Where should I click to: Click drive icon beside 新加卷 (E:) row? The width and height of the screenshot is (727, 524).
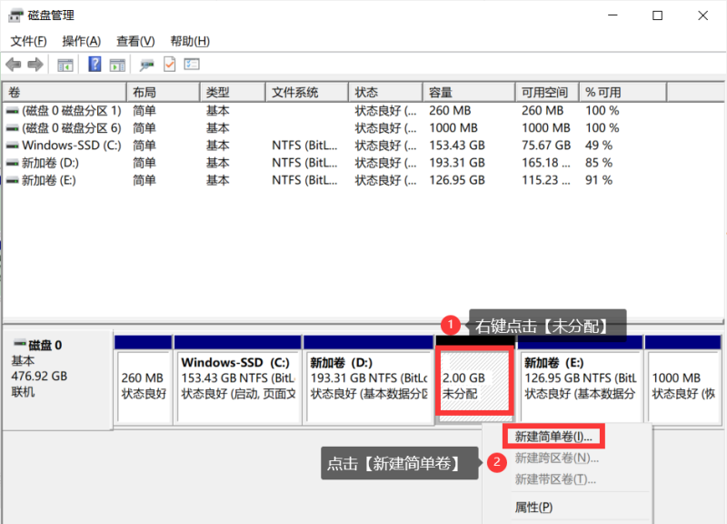tap(13, 180)
